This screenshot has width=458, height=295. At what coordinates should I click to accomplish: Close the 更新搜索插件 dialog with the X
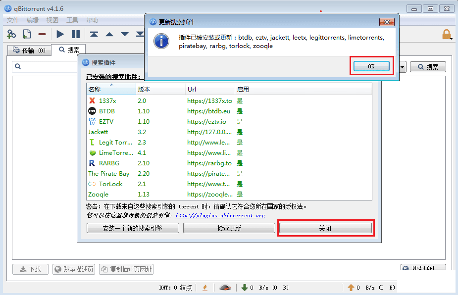coord(387,22)
